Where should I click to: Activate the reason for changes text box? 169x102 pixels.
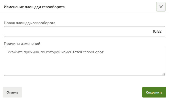click(x=84, y=61)
